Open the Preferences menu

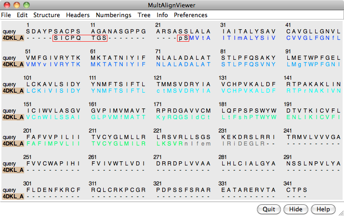click(191, 15)
